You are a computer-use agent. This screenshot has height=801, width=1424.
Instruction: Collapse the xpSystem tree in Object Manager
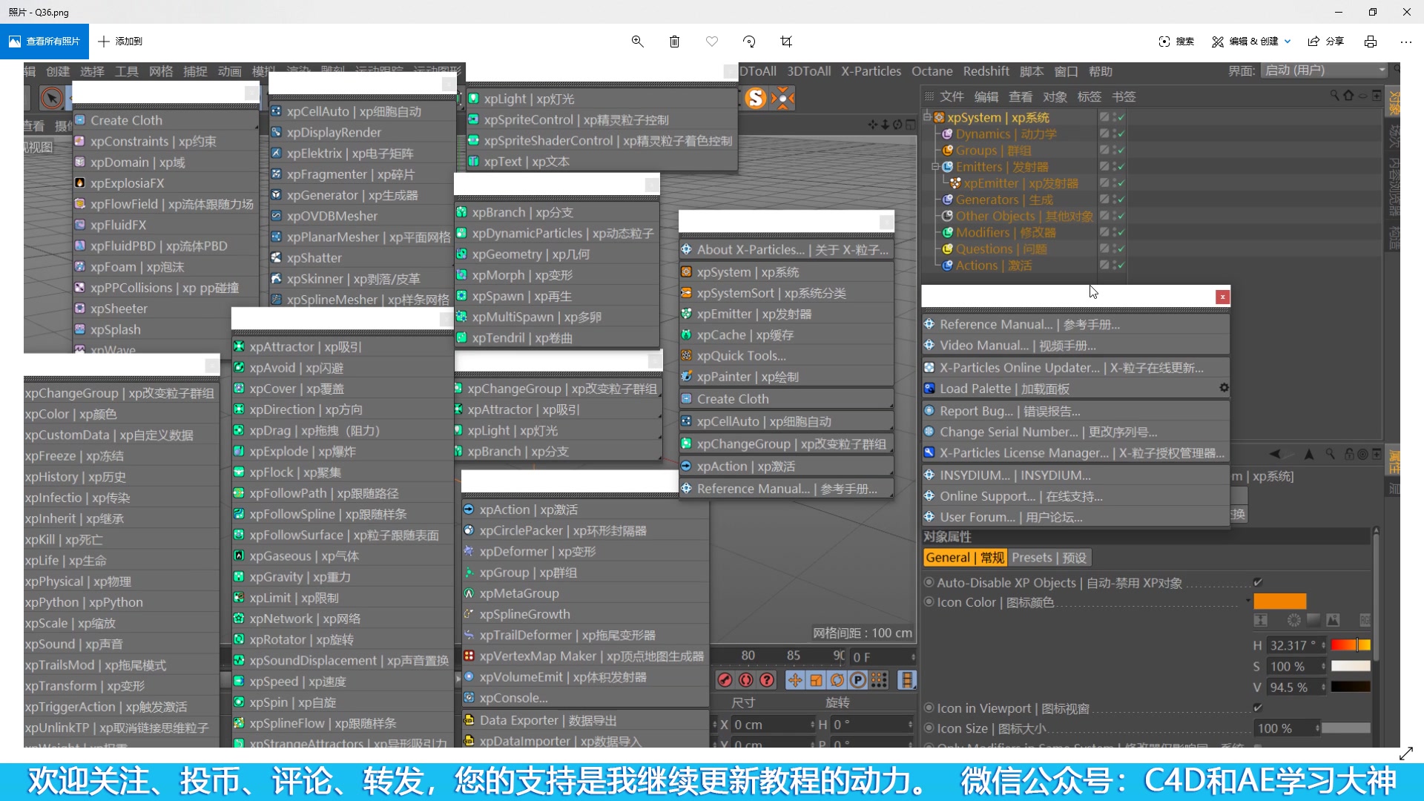coord(929,116)
